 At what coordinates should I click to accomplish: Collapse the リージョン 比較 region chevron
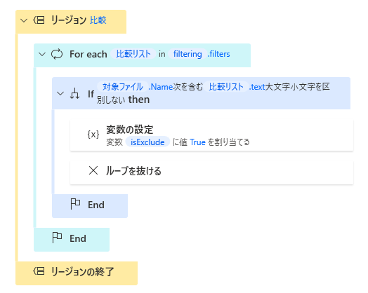click(x=24, y=20)
